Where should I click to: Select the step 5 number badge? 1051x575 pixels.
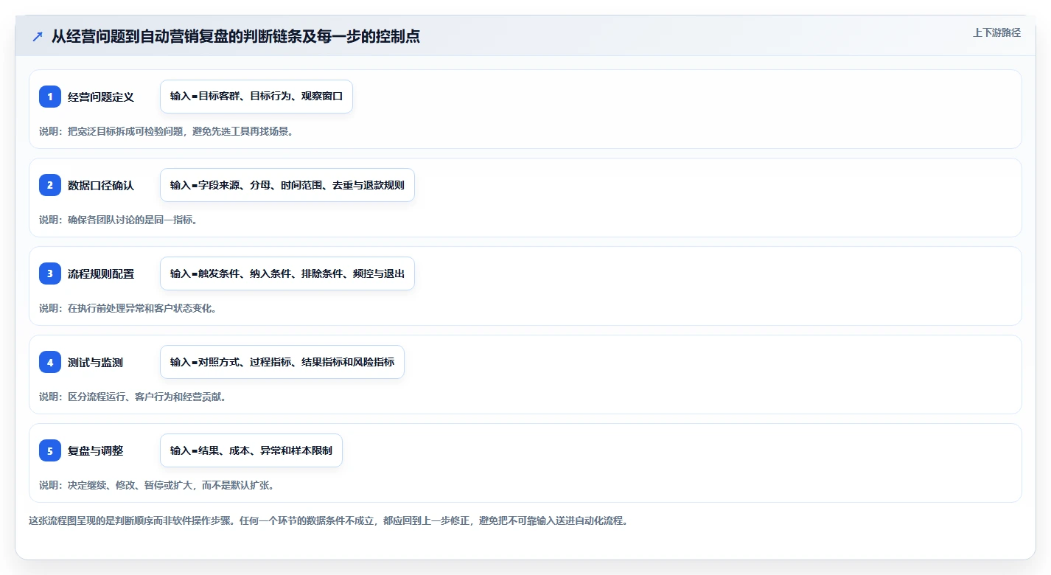50,450
